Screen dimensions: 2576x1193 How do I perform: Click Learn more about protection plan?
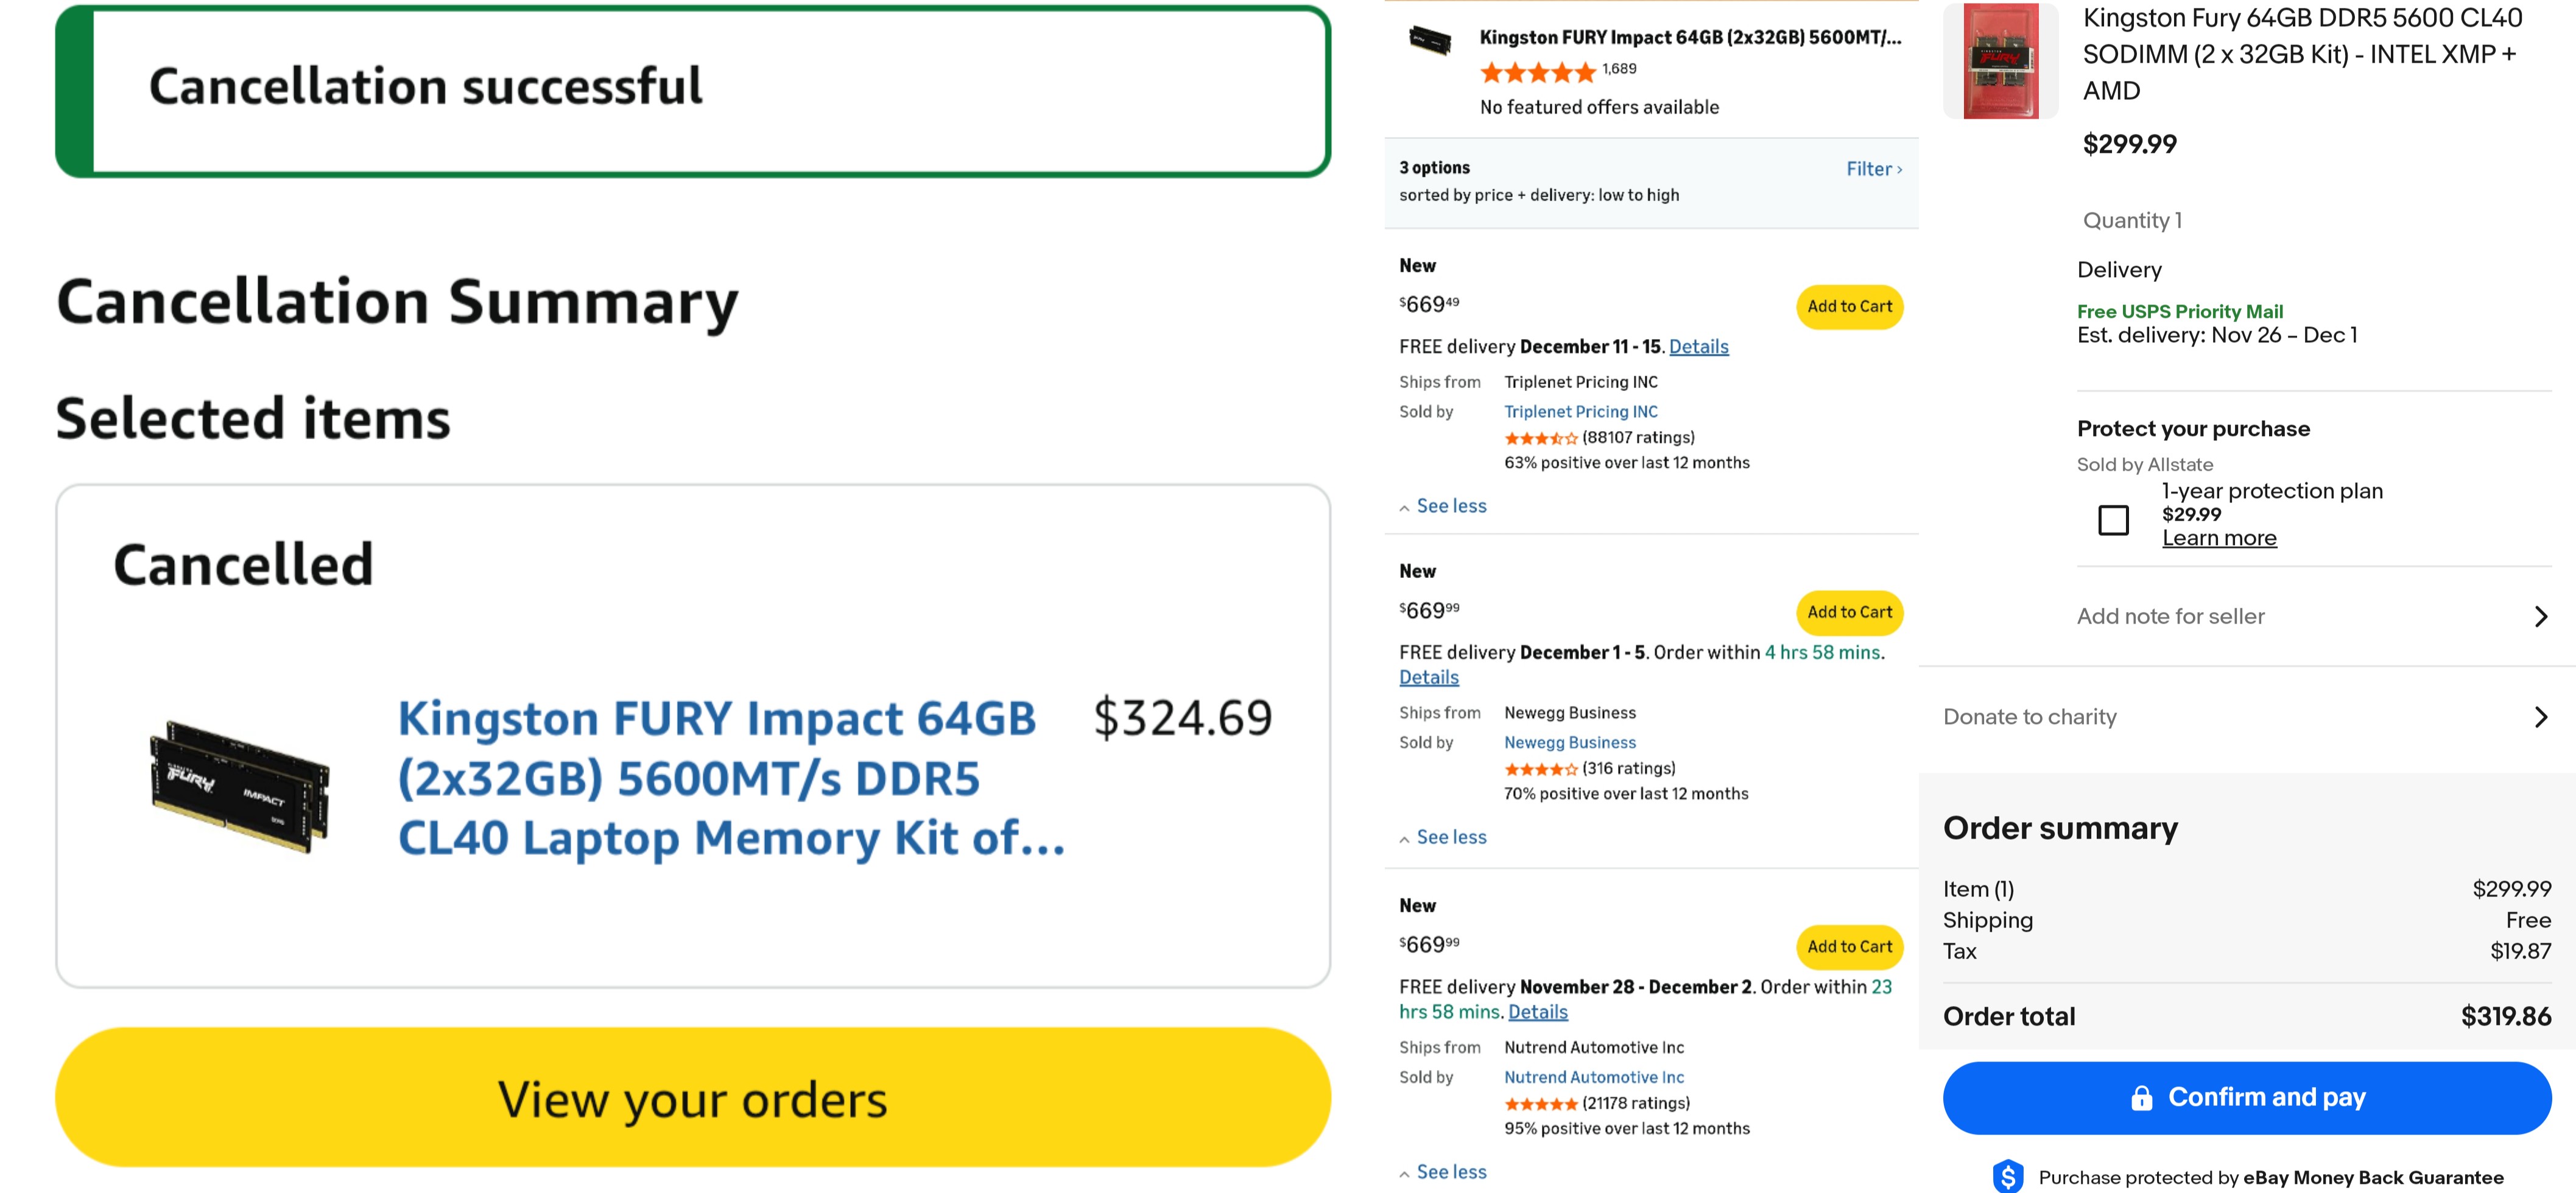point(2218,538)
